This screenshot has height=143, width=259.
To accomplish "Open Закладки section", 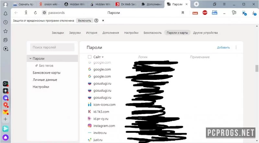I will [x=58, y=33].
